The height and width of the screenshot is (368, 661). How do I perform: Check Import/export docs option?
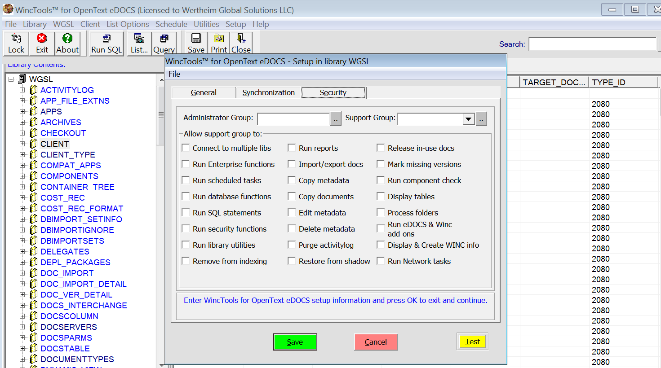[x=292, y=164]
